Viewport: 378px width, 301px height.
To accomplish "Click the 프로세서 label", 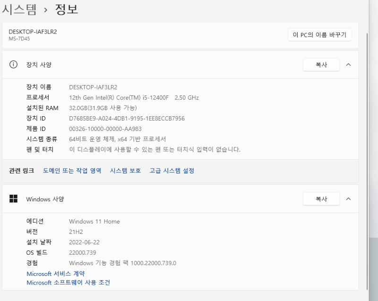I will [38, 97].
